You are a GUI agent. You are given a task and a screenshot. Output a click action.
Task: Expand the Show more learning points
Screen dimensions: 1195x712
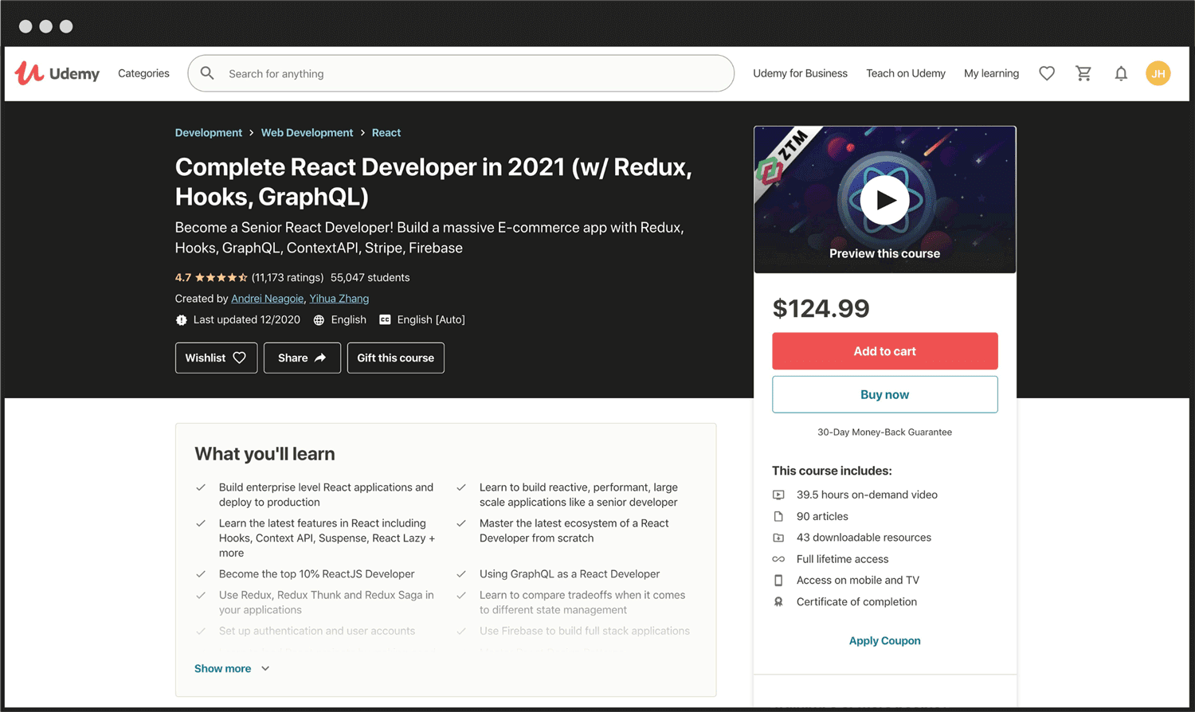pos(222,668)
